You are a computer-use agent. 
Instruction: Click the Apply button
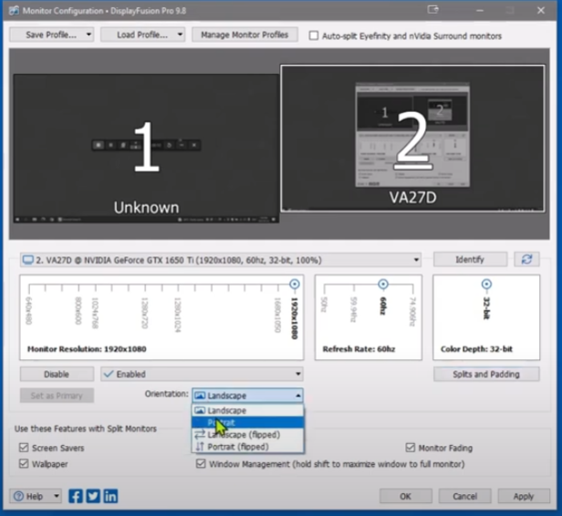(x=524, y=496)
